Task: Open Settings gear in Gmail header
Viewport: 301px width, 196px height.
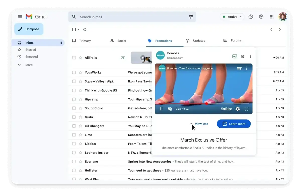Action: point(261,17)
